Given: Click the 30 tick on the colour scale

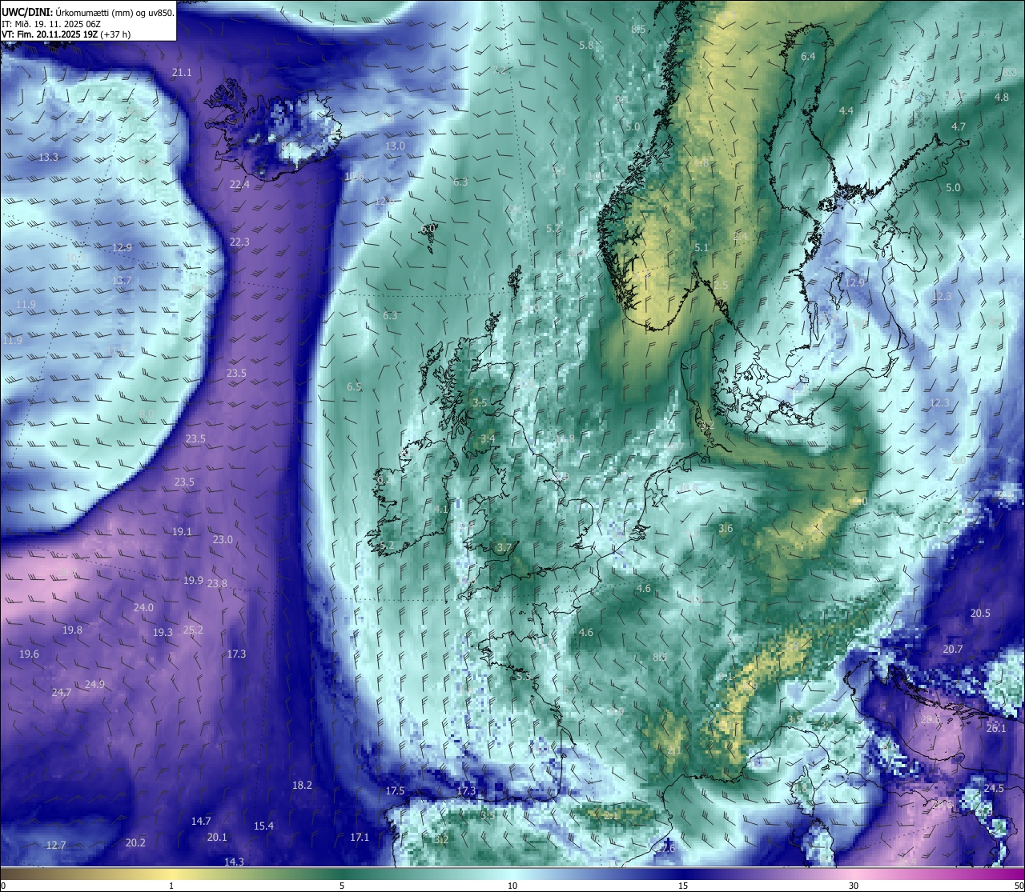Looking at the screenshot, I should point(854,886).
